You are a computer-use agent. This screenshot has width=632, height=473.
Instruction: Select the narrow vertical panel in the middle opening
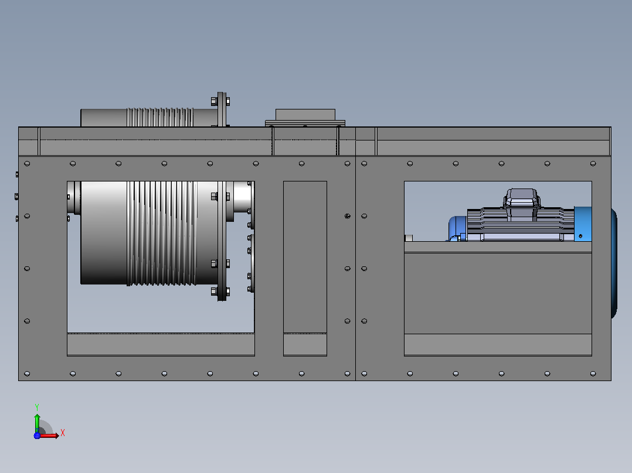pyautogui.click(x=305, y=257)
